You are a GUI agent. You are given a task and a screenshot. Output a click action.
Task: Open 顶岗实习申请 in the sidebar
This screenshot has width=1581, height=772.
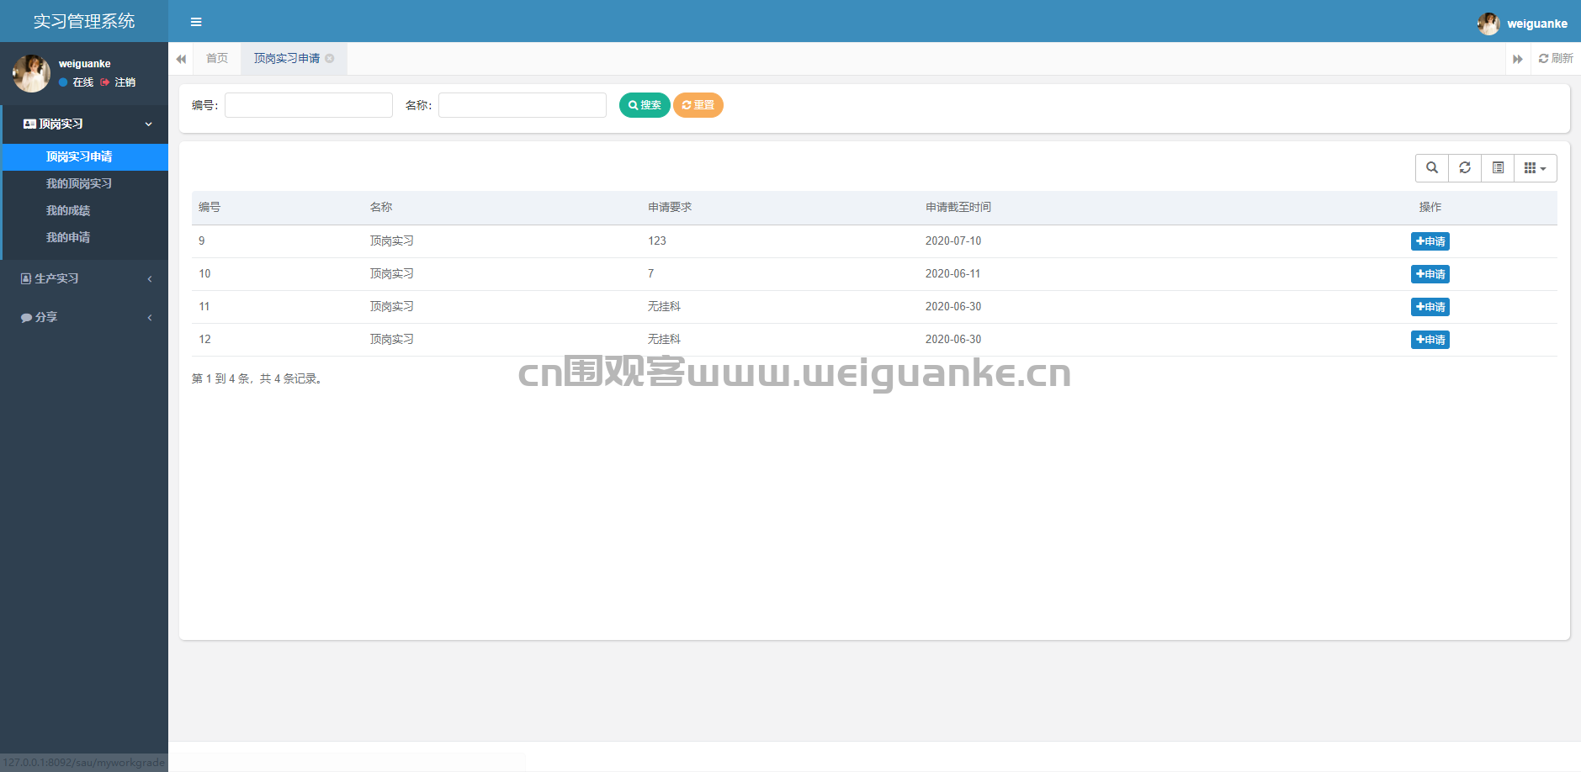coord(86,156)
